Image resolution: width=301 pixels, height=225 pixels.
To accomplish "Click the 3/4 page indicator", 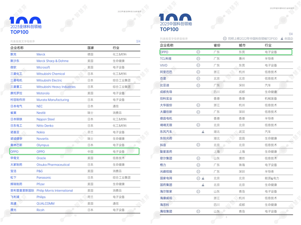I will point(138,41).
